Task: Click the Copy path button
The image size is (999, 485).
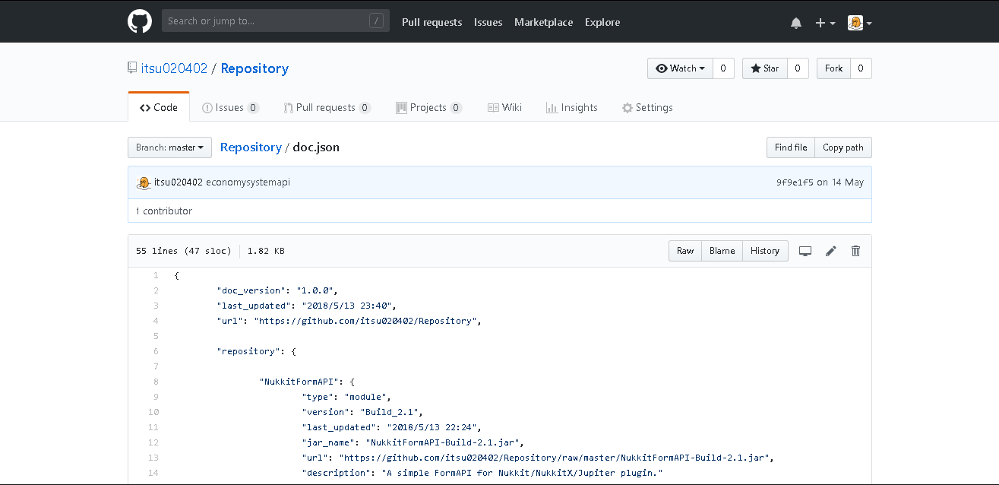Action: [843, 147]
